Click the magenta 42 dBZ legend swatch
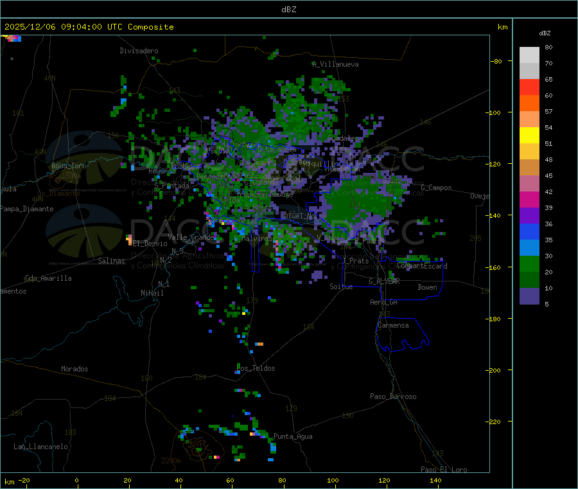Image resolution: width=578 pixels, height=489 pixels. click(529, 199)
